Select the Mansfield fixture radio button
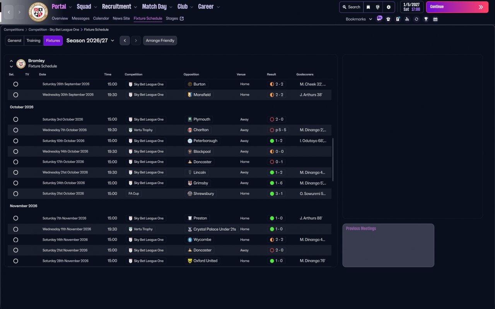This screenshot has width=495, height=309. 16,95
